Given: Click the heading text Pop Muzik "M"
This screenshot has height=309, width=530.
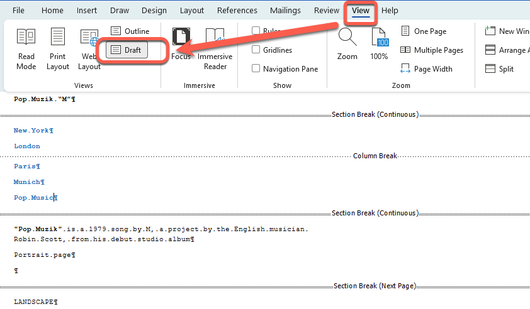Looking at the screenshot, I should 44,99.
